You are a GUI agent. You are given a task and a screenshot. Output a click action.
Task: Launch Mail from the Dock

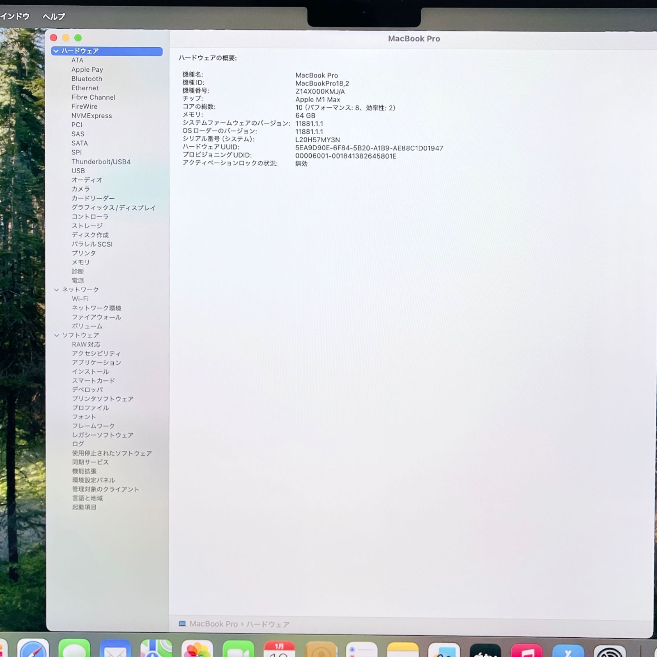tap(115, 648)
